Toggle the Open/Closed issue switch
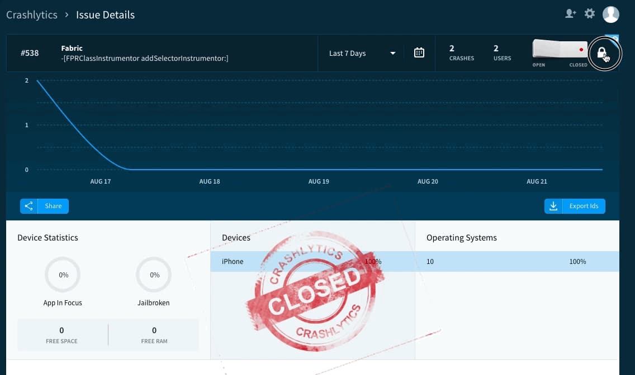 pos(560,49)
